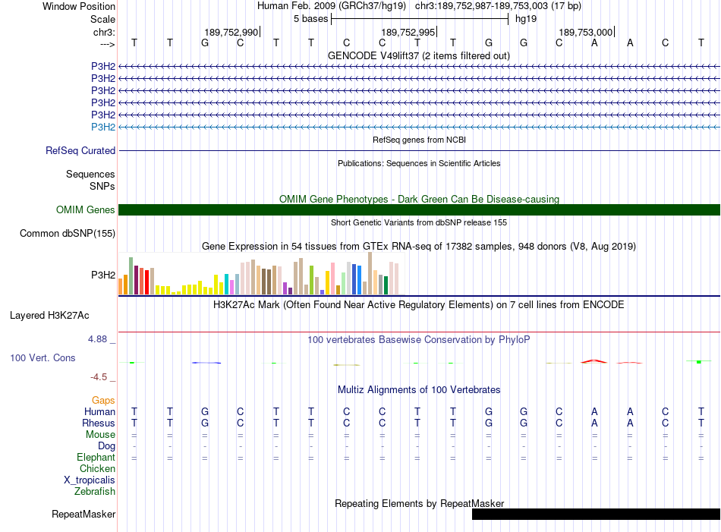Viewport: 721px width, 532px height.
Task: Click the 189,753,000 coordinate marker
Action: 585,32
